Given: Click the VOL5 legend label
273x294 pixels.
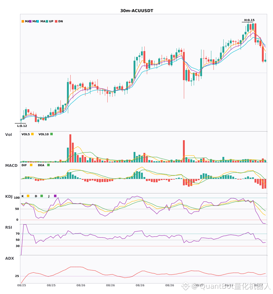Looking at the screenshot, I should [26, 134].
